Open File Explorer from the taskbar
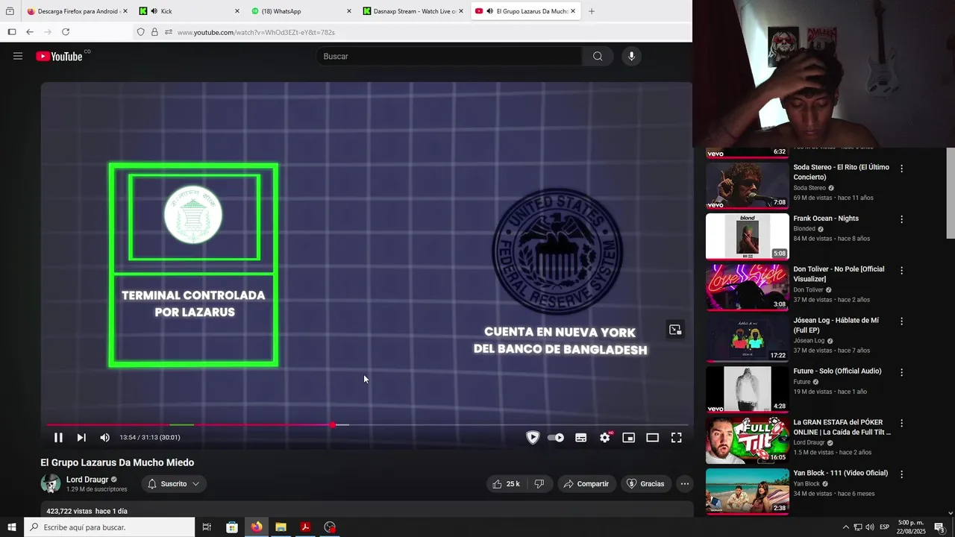The width and height of the screenshot is (955, 537). (281, 527)
